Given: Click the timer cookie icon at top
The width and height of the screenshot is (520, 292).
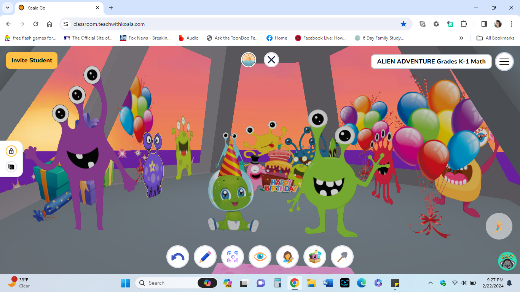Looking at the screenshot, I should (x=248, y=60).
